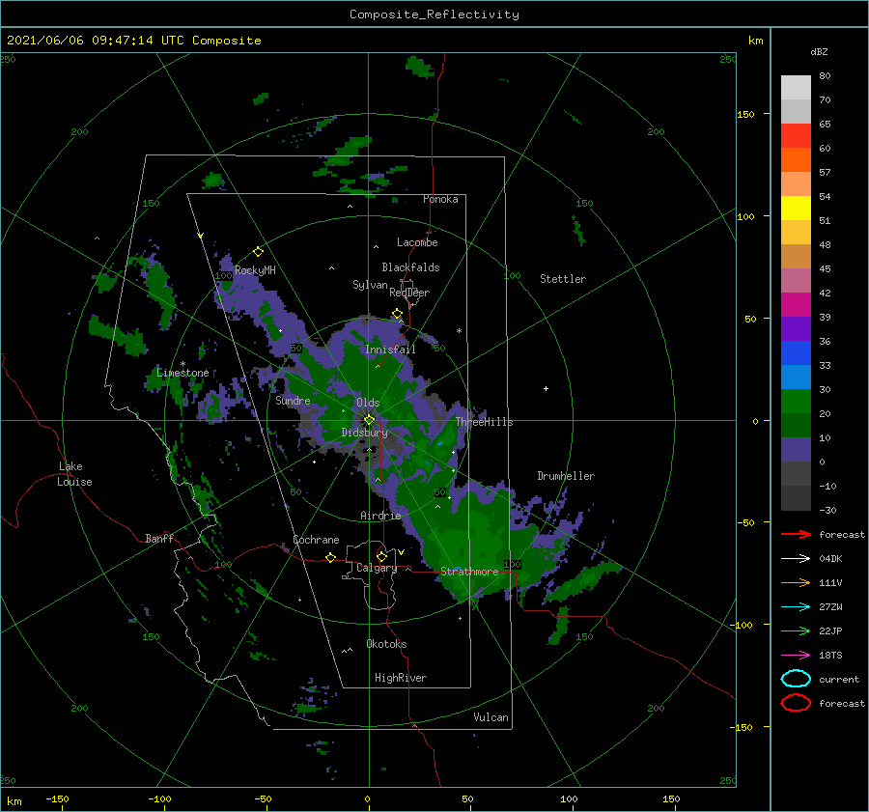Click the Sylvan label

tap(370, 285)
